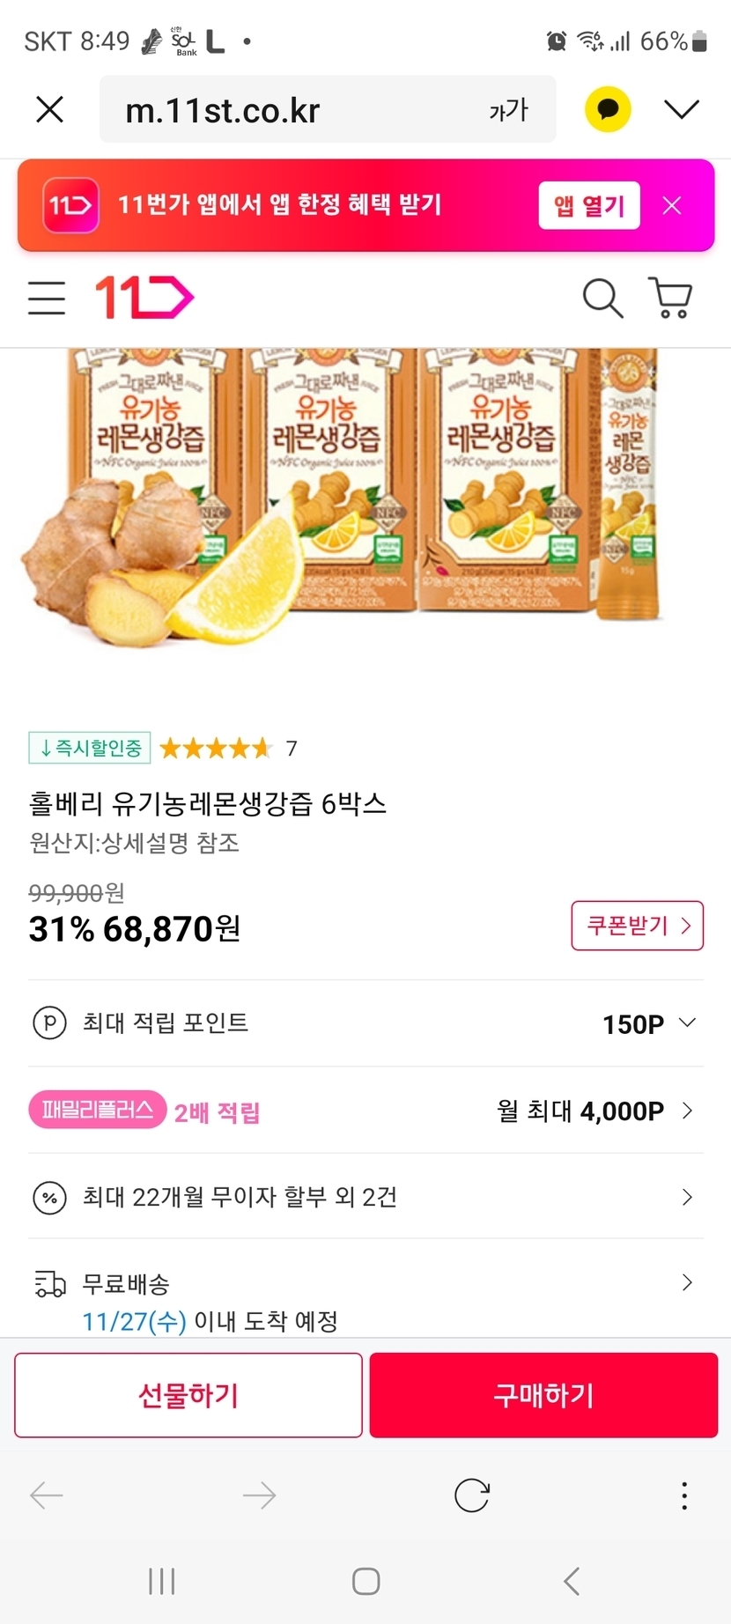Expand interest-free installment options
The height and width of the screenshot is (1624, 731).
[687, 1197]
